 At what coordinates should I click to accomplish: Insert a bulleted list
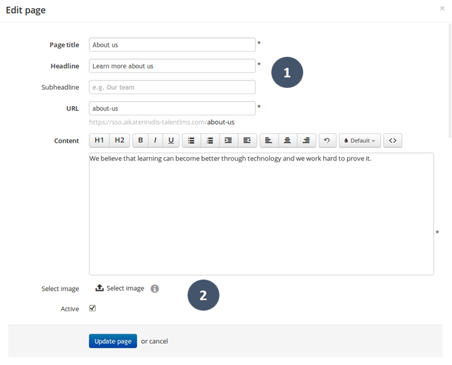[191, 140]
